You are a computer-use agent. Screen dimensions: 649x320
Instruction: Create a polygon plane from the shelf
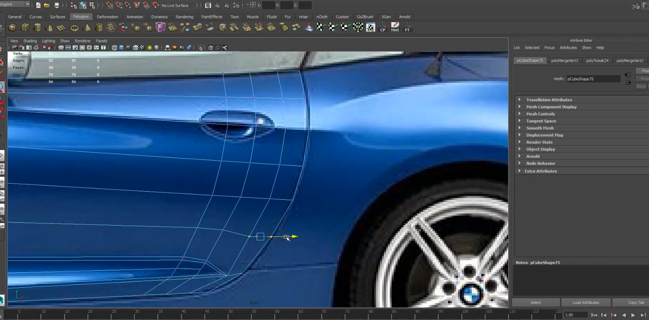pyautogui.click(x=61, y=27)
